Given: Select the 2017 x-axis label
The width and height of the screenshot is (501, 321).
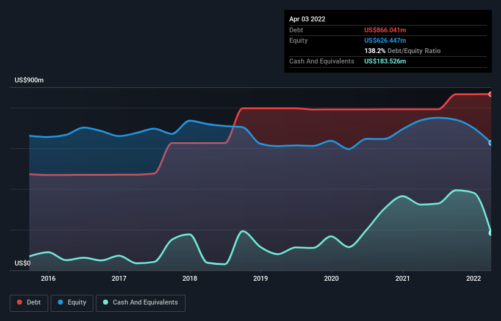Looking at the screenshot, I should tap(119, 278).
